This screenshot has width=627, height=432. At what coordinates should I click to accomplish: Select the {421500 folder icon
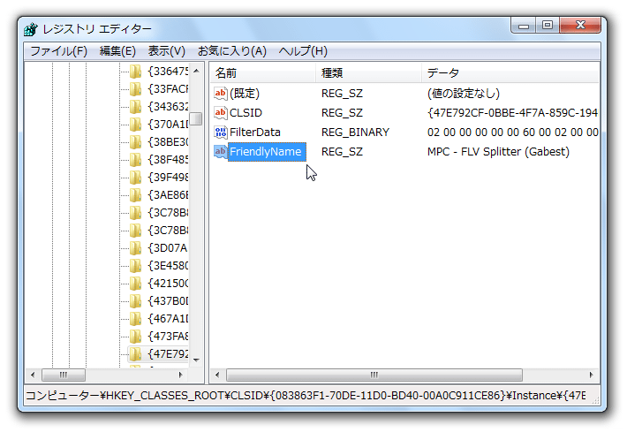point(136,284)
